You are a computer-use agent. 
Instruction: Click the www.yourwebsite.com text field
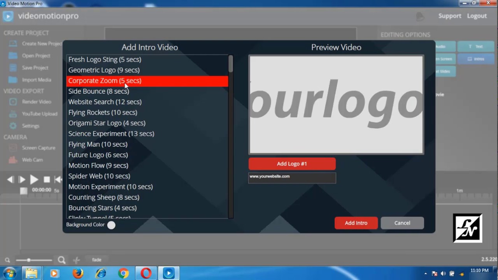(292, 178)
